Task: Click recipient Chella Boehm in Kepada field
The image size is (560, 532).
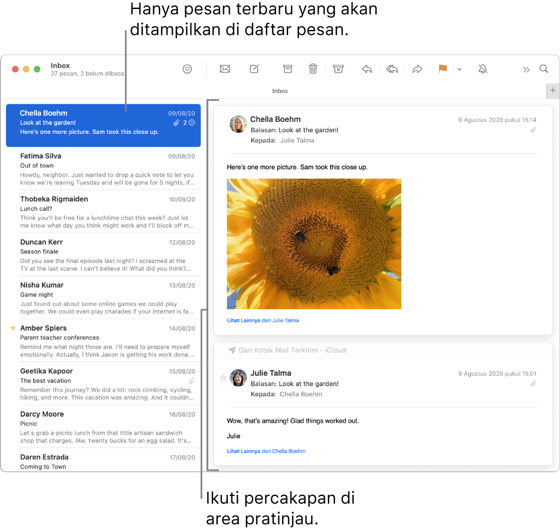Action: point(301,394)
